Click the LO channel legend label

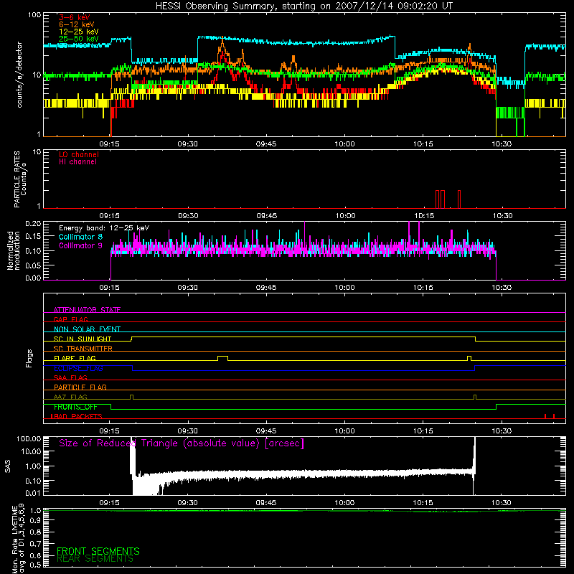[79, 154]
